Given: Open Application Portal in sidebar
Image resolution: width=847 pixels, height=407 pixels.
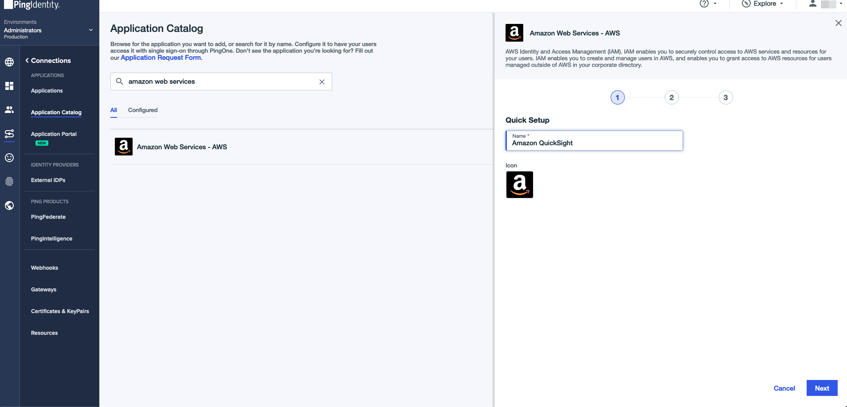Looking at the screenshot, I should (54, 134).
